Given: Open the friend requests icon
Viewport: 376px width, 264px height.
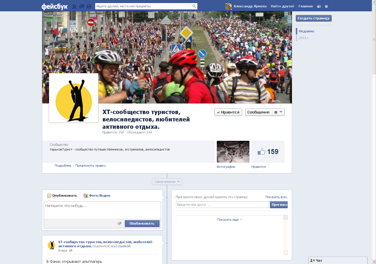Looking at the screenshot, I should (x=74, y=6).
